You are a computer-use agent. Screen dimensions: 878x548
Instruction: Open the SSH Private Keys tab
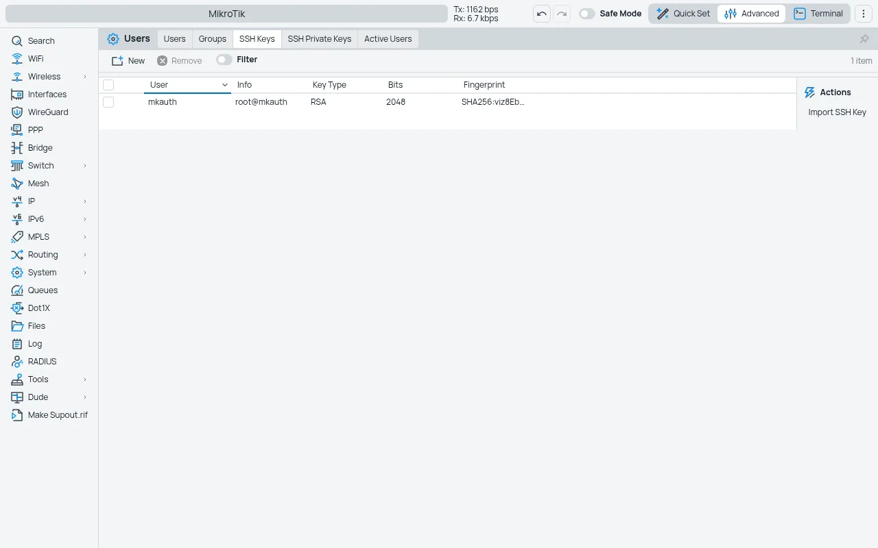320,39
